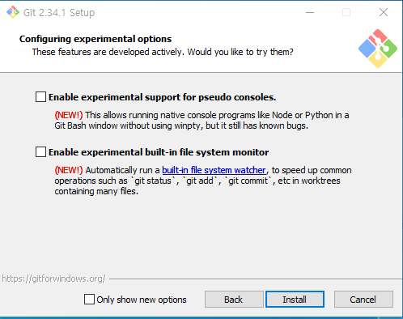
Task: Enable experimental built-in file system monitor checkbox
Action: (40, 152)
